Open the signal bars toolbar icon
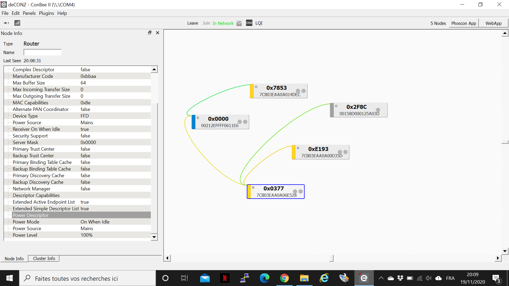The width and height of the screenshot is (509, 286). pyautogui.click(x=17, y=23)
